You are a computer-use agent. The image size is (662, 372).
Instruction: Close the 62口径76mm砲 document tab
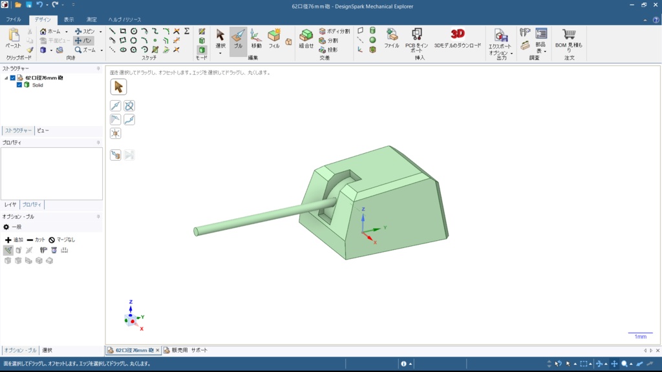pyautogui.click(x=158, y=350)
